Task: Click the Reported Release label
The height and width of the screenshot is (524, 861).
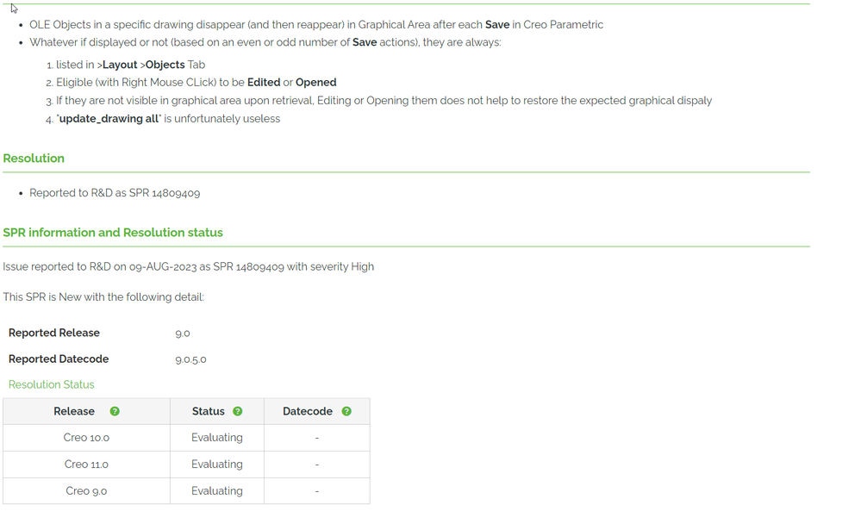Action: [54, 333]
